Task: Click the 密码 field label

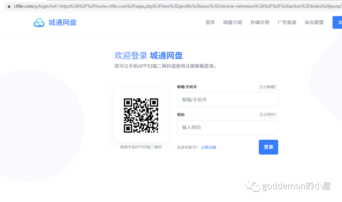Action: pyautogui.click(x=181, y=115)
